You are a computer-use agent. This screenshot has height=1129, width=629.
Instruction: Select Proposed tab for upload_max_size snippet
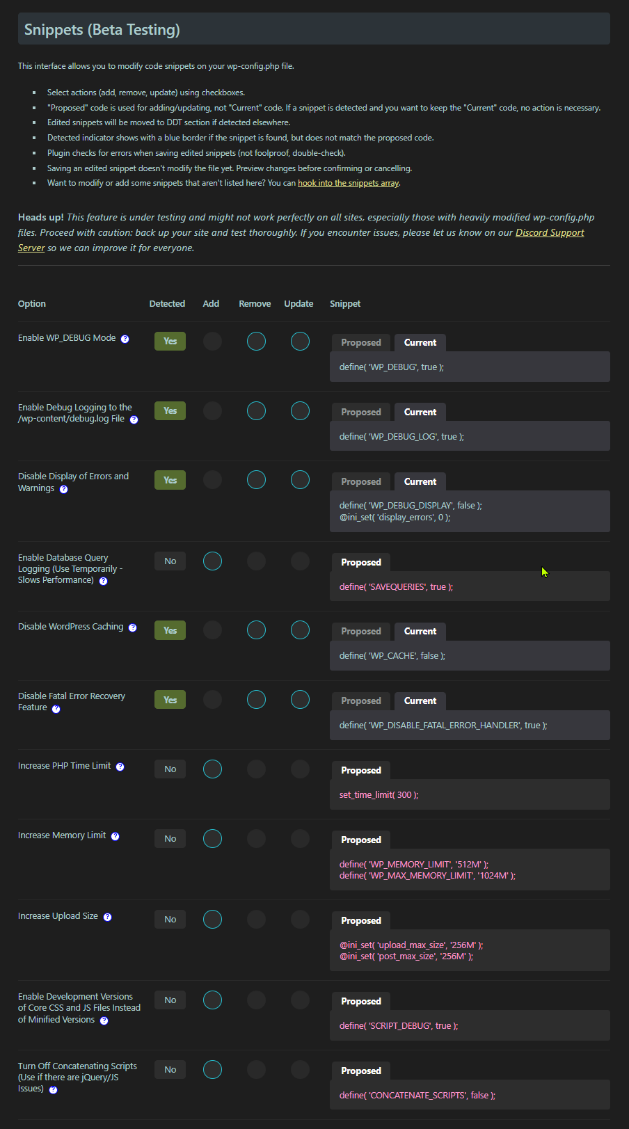pyautogui.click(x=361, y=920)
